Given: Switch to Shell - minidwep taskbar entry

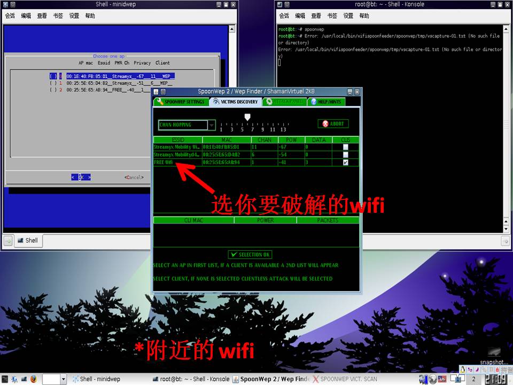Looking at the screenshot, I should click(x=96, y=379).
